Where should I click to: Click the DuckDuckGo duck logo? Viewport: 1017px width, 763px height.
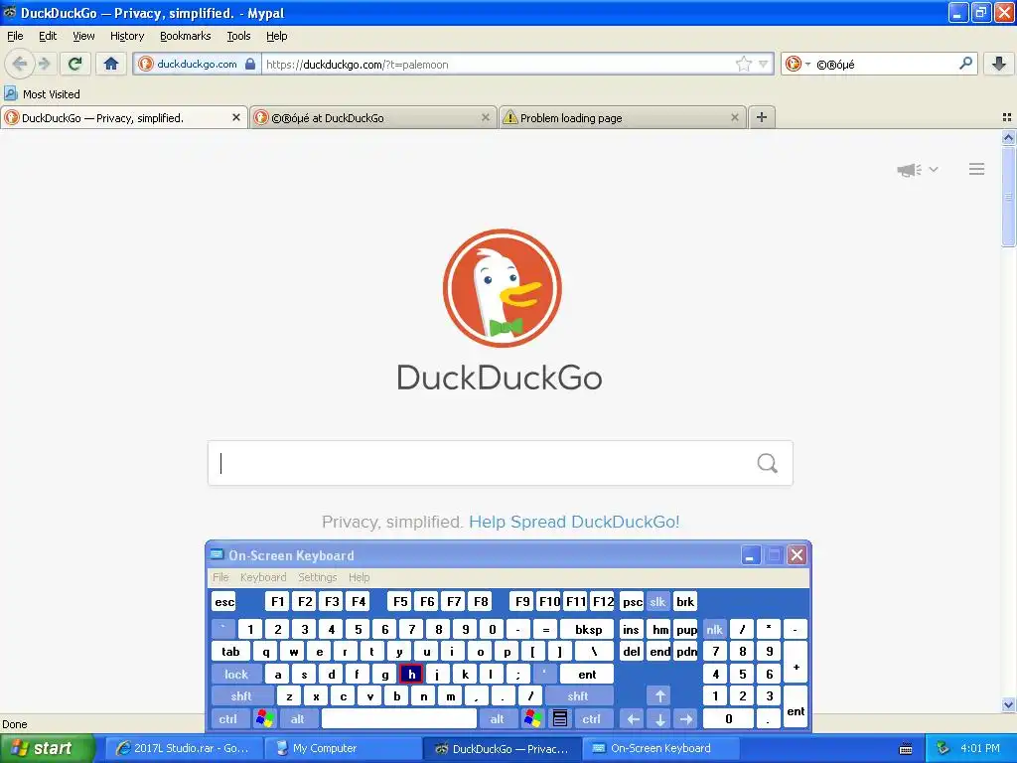point(502,287)
